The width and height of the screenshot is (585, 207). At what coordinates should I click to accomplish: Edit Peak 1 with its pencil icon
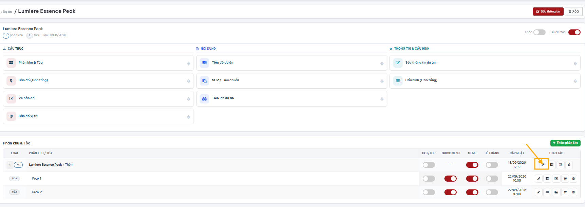click(538, 179)
